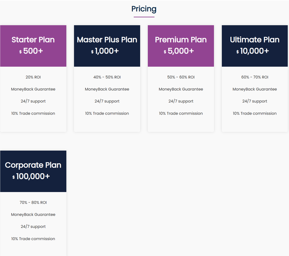Select the Ultimate Plan title

(x=255, y=40)
